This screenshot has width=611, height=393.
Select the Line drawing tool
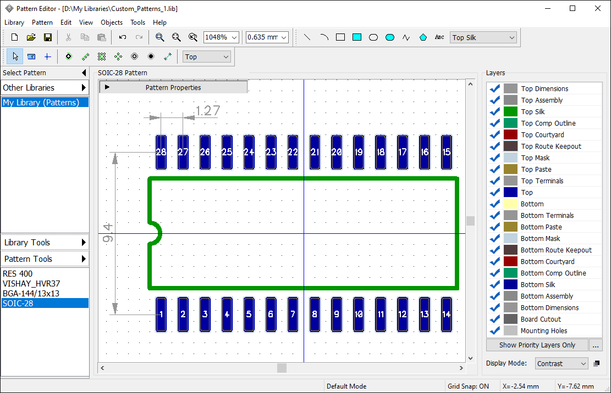pos(307,37)
